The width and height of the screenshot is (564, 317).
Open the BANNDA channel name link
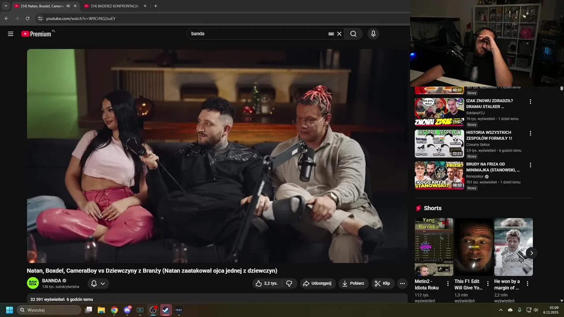pos(51,280)
